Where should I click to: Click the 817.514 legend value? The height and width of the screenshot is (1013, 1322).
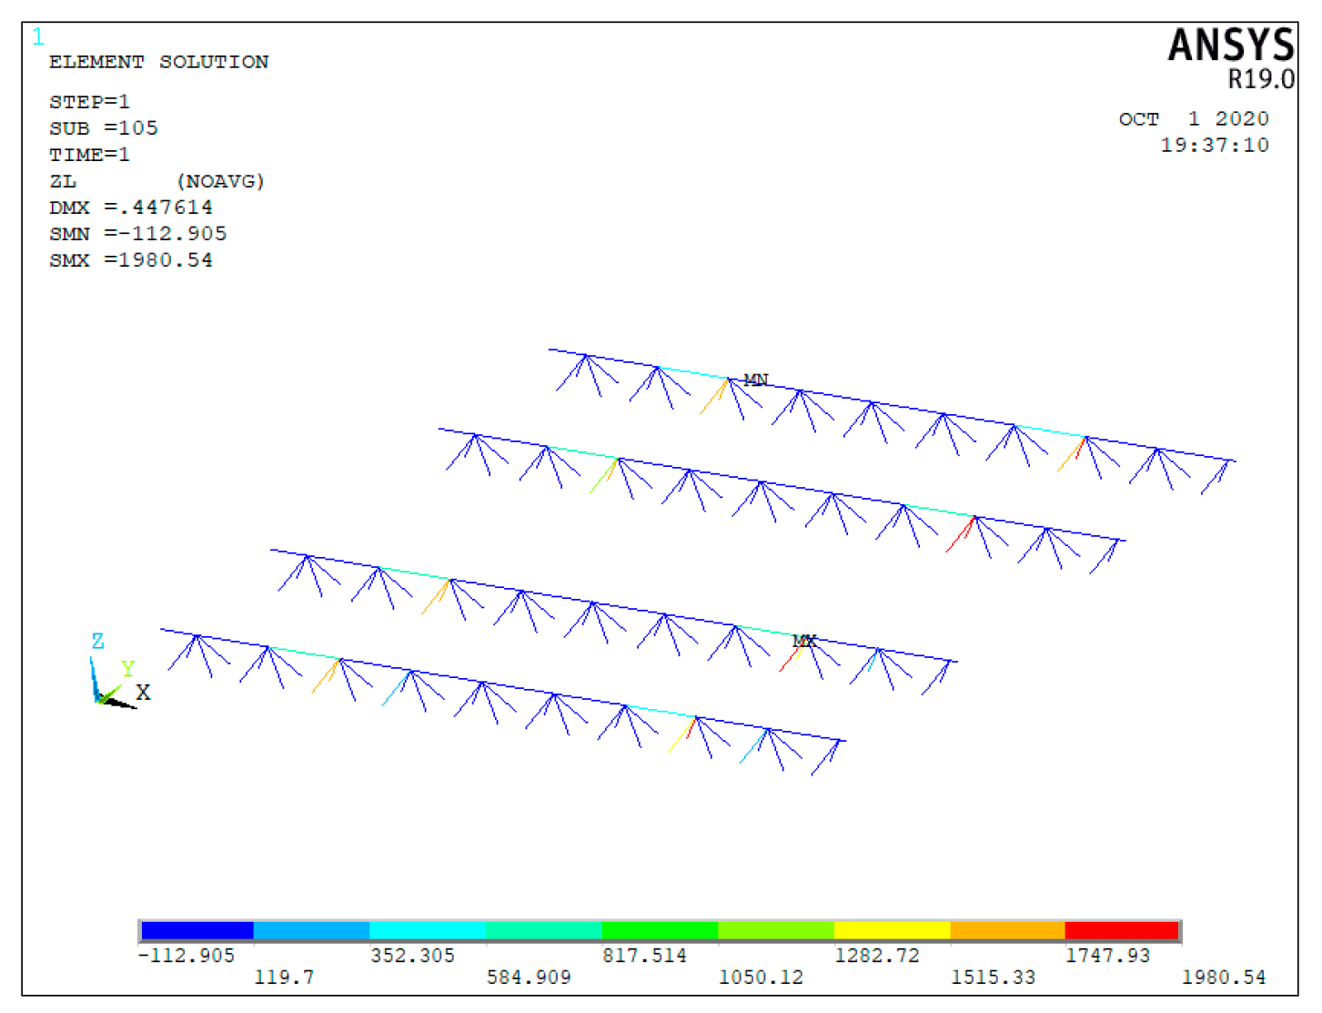click(644, 956)
